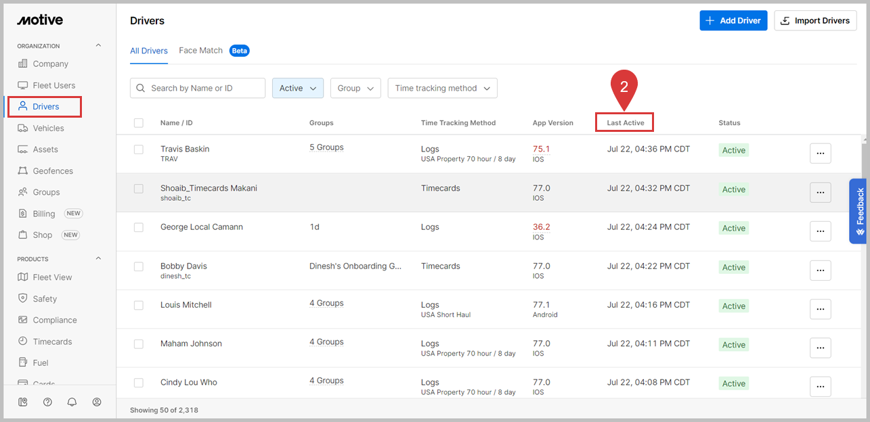This screenshot has height=422, width=870.
Task: Click the Import Drivers button
Action: coord(815,20)
